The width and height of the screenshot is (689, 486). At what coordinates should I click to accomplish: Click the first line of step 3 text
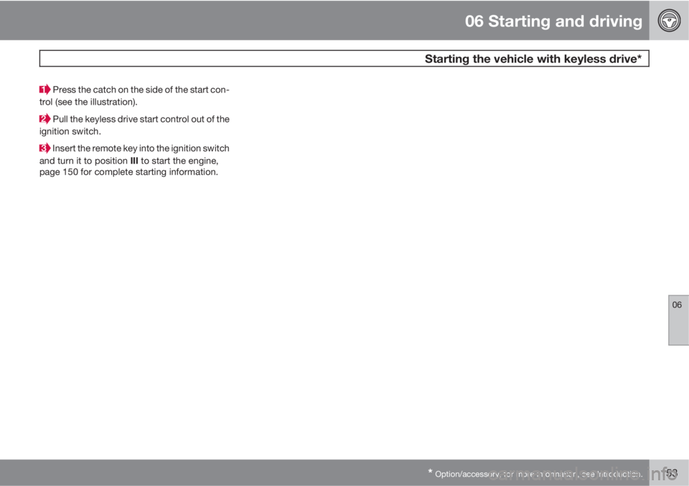pyautogui.click(x=141, y=148)
